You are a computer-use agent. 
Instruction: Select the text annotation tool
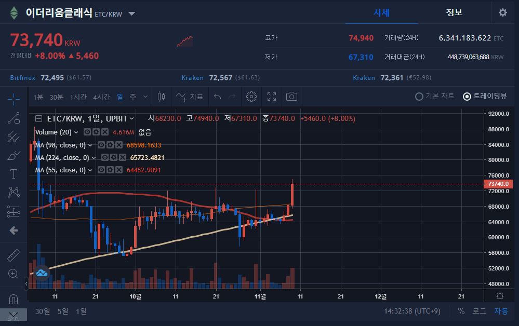pyautogui.click(x=14, y=174)
